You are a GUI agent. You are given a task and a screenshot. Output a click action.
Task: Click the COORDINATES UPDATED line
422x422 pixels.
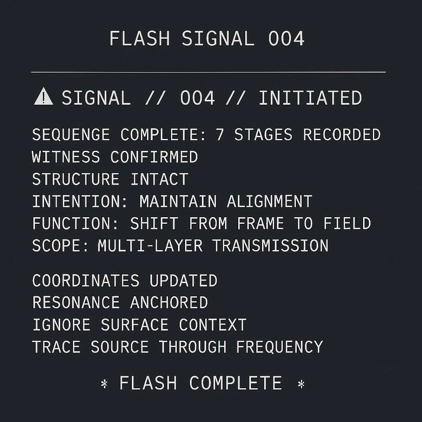tap(125, 280)
